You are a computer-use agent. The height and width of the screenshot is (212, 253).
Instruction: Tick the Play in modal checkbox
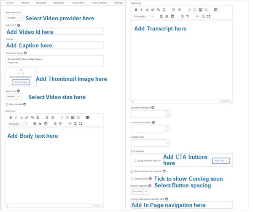tap(7, 104)
